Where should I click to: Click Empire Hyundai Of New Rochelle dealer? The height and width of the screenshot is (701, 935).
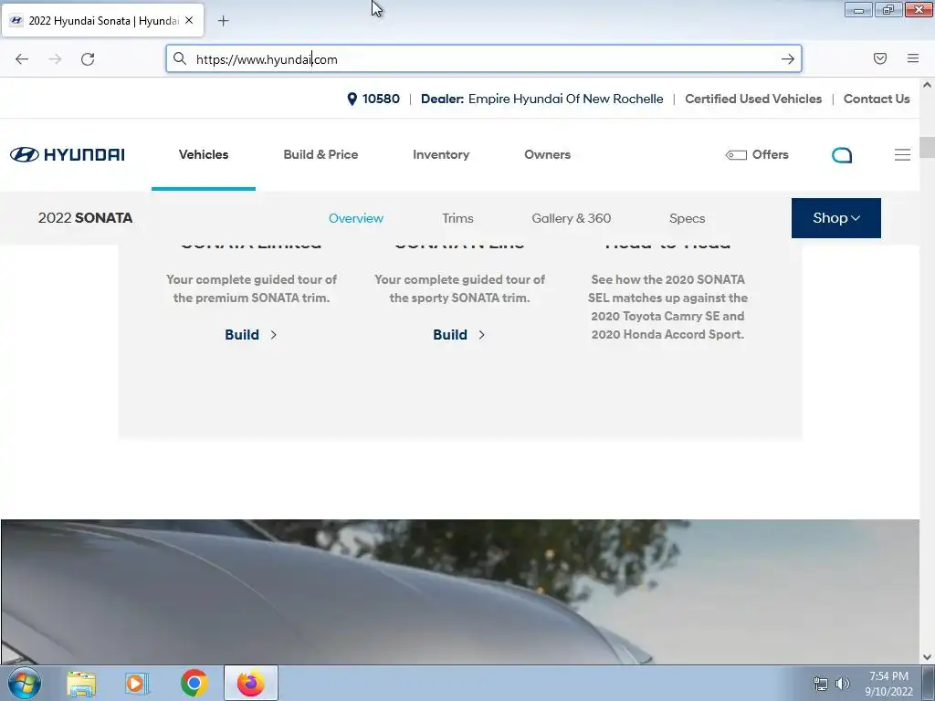click(565, 99)
